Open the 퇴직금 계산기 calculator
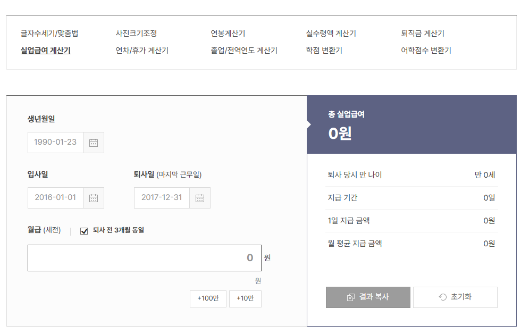The width and height of the screenshot is (521, 333). [x=422, y=32]
